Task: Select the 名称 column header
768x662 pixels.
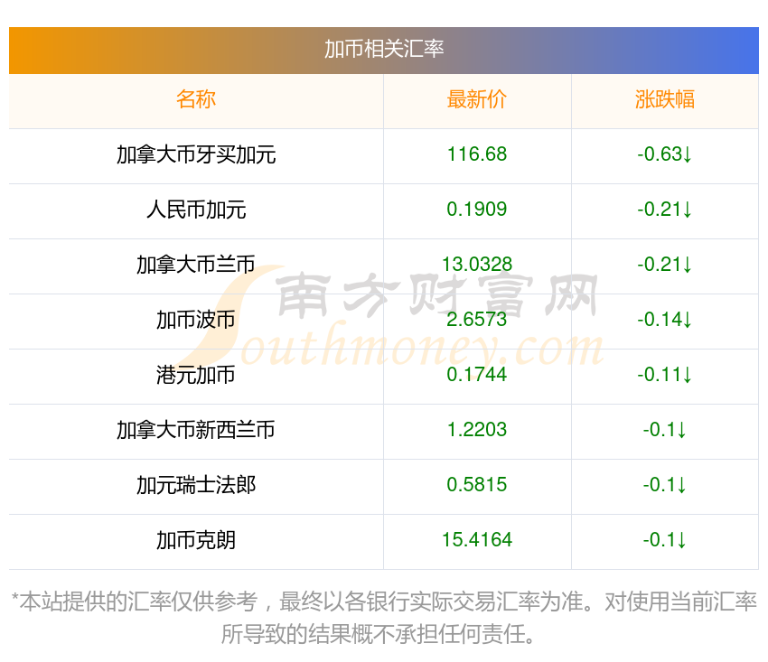Action: (x=196, y=99)
